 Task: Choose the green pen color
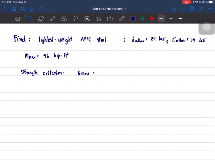click(142, 18)
